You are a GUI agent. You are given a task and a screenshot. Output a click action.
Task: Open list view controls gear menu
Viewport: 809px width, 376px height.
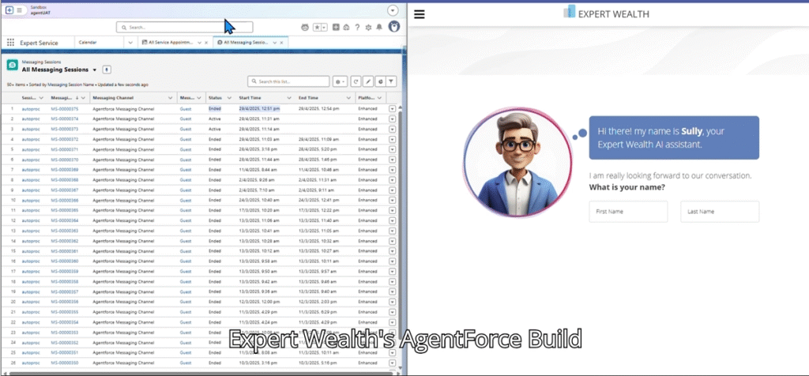pyautogui.click(x=340, y=81)
